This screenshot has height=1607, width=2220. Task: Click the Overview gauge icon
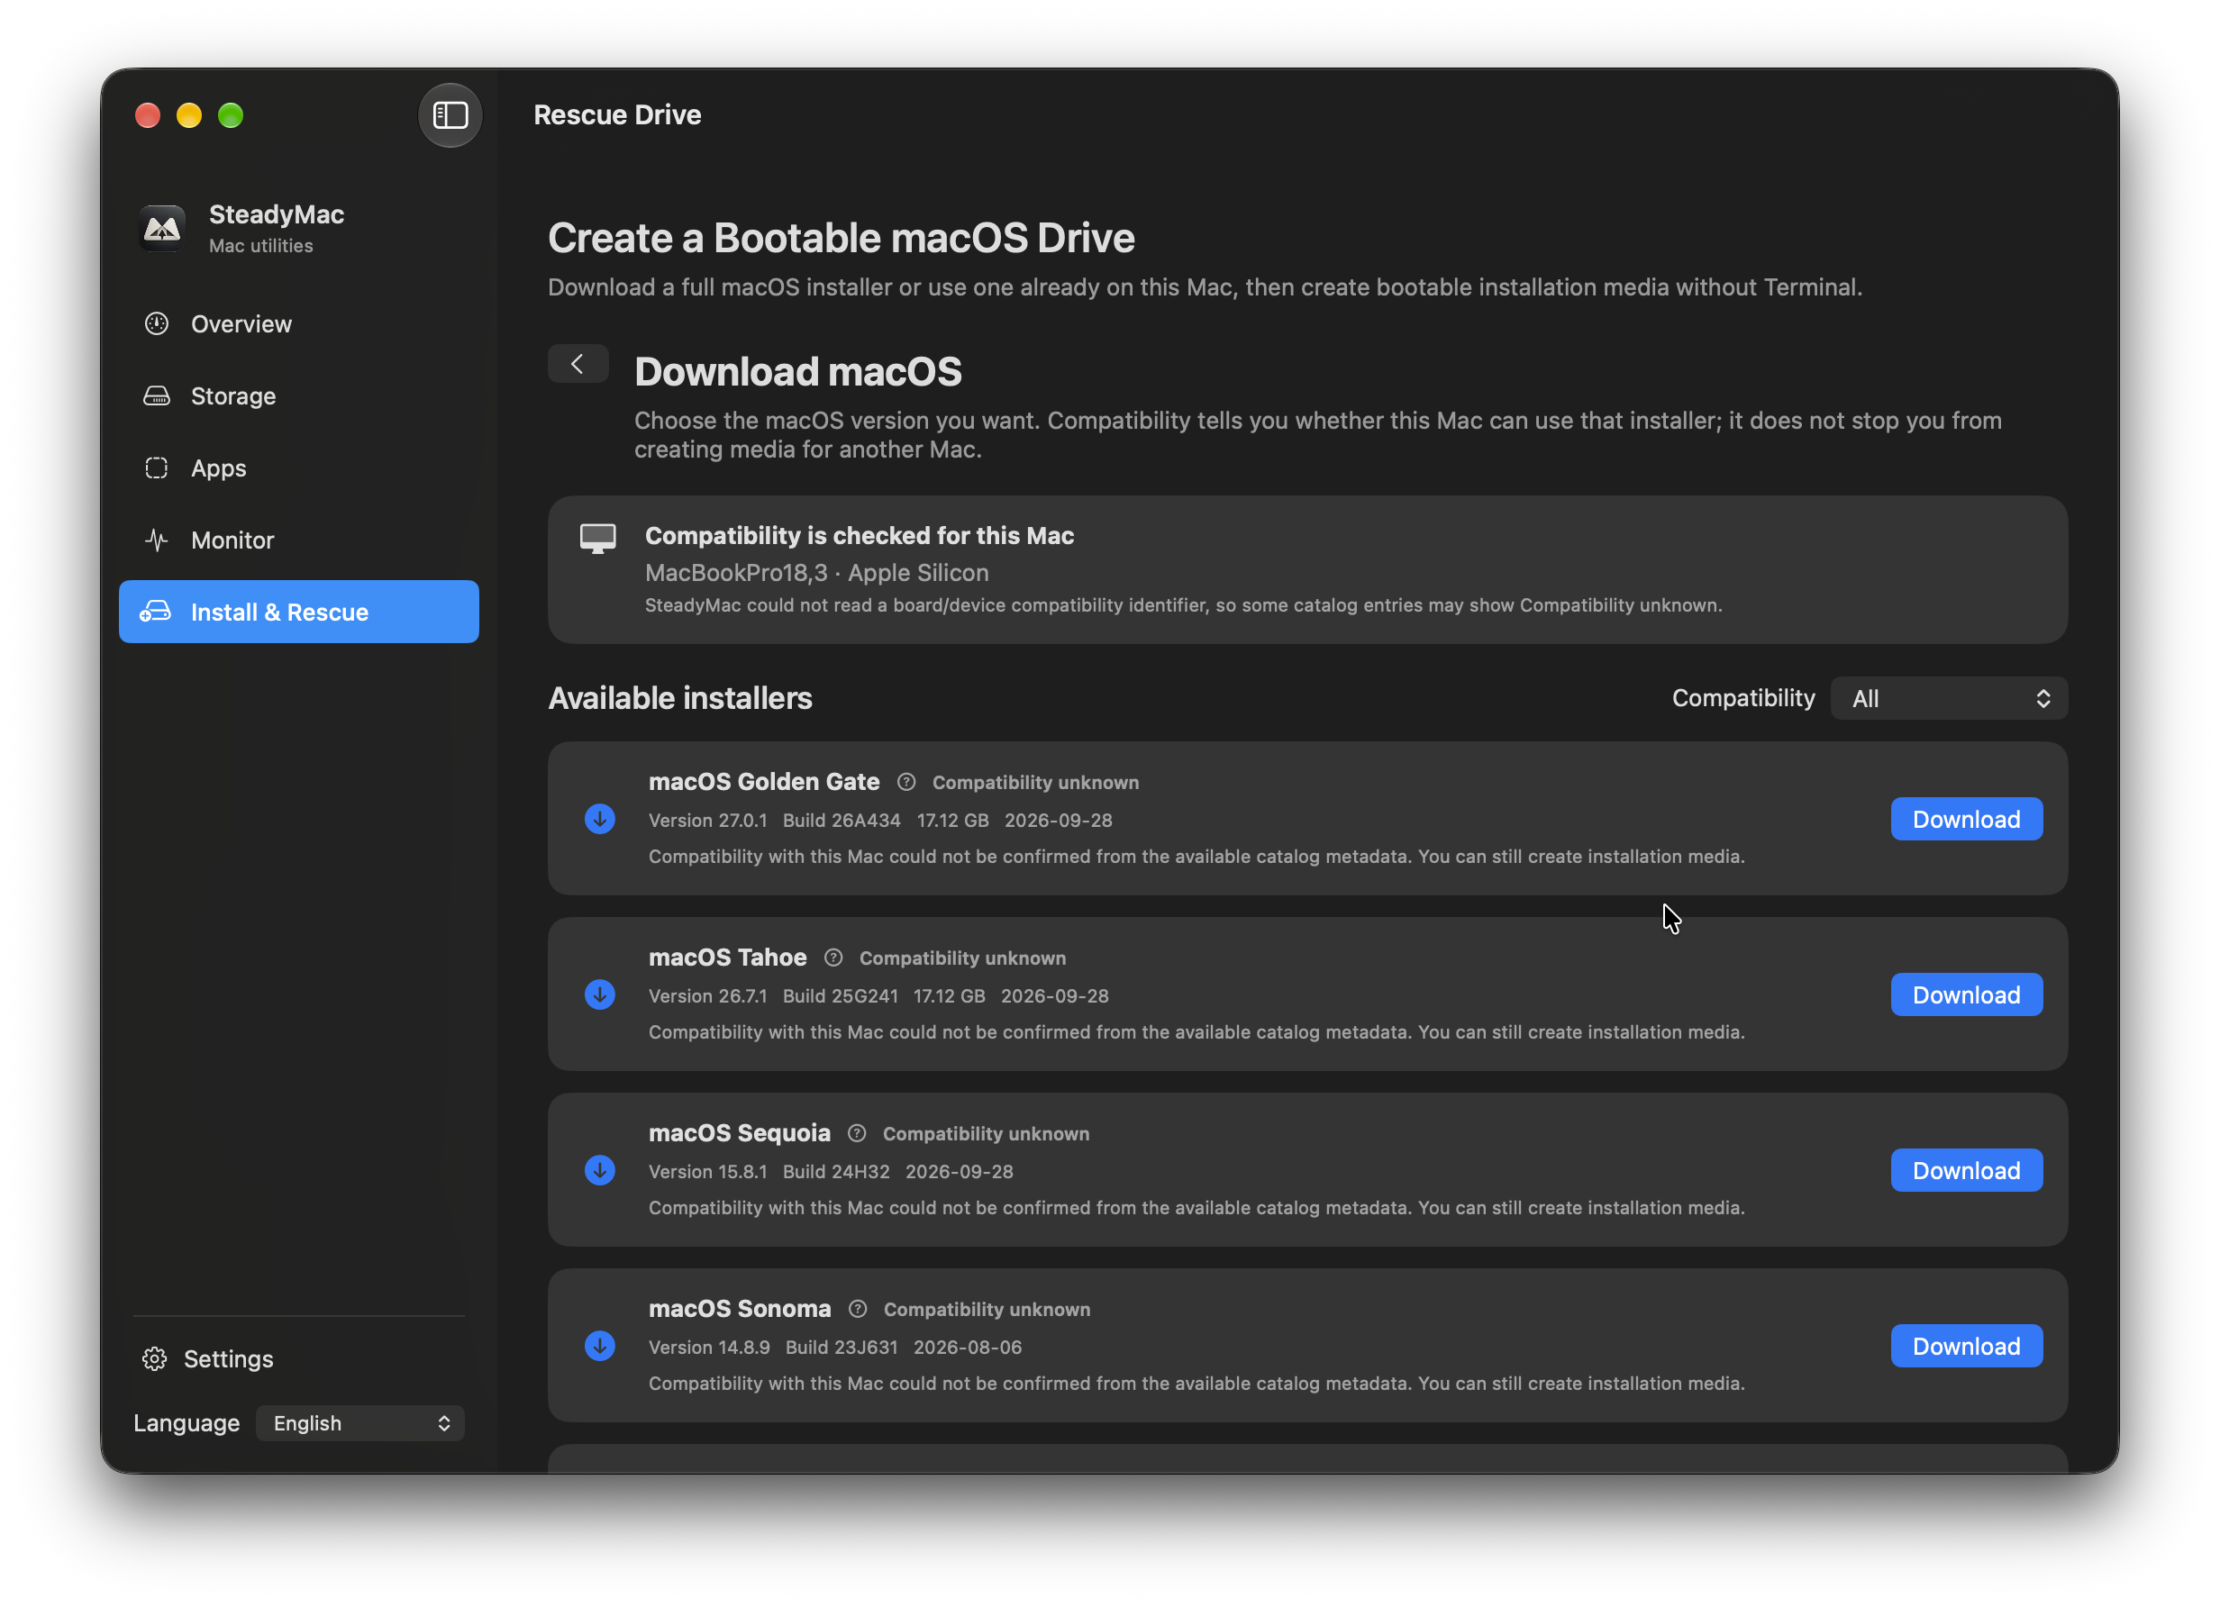(157, 324)
